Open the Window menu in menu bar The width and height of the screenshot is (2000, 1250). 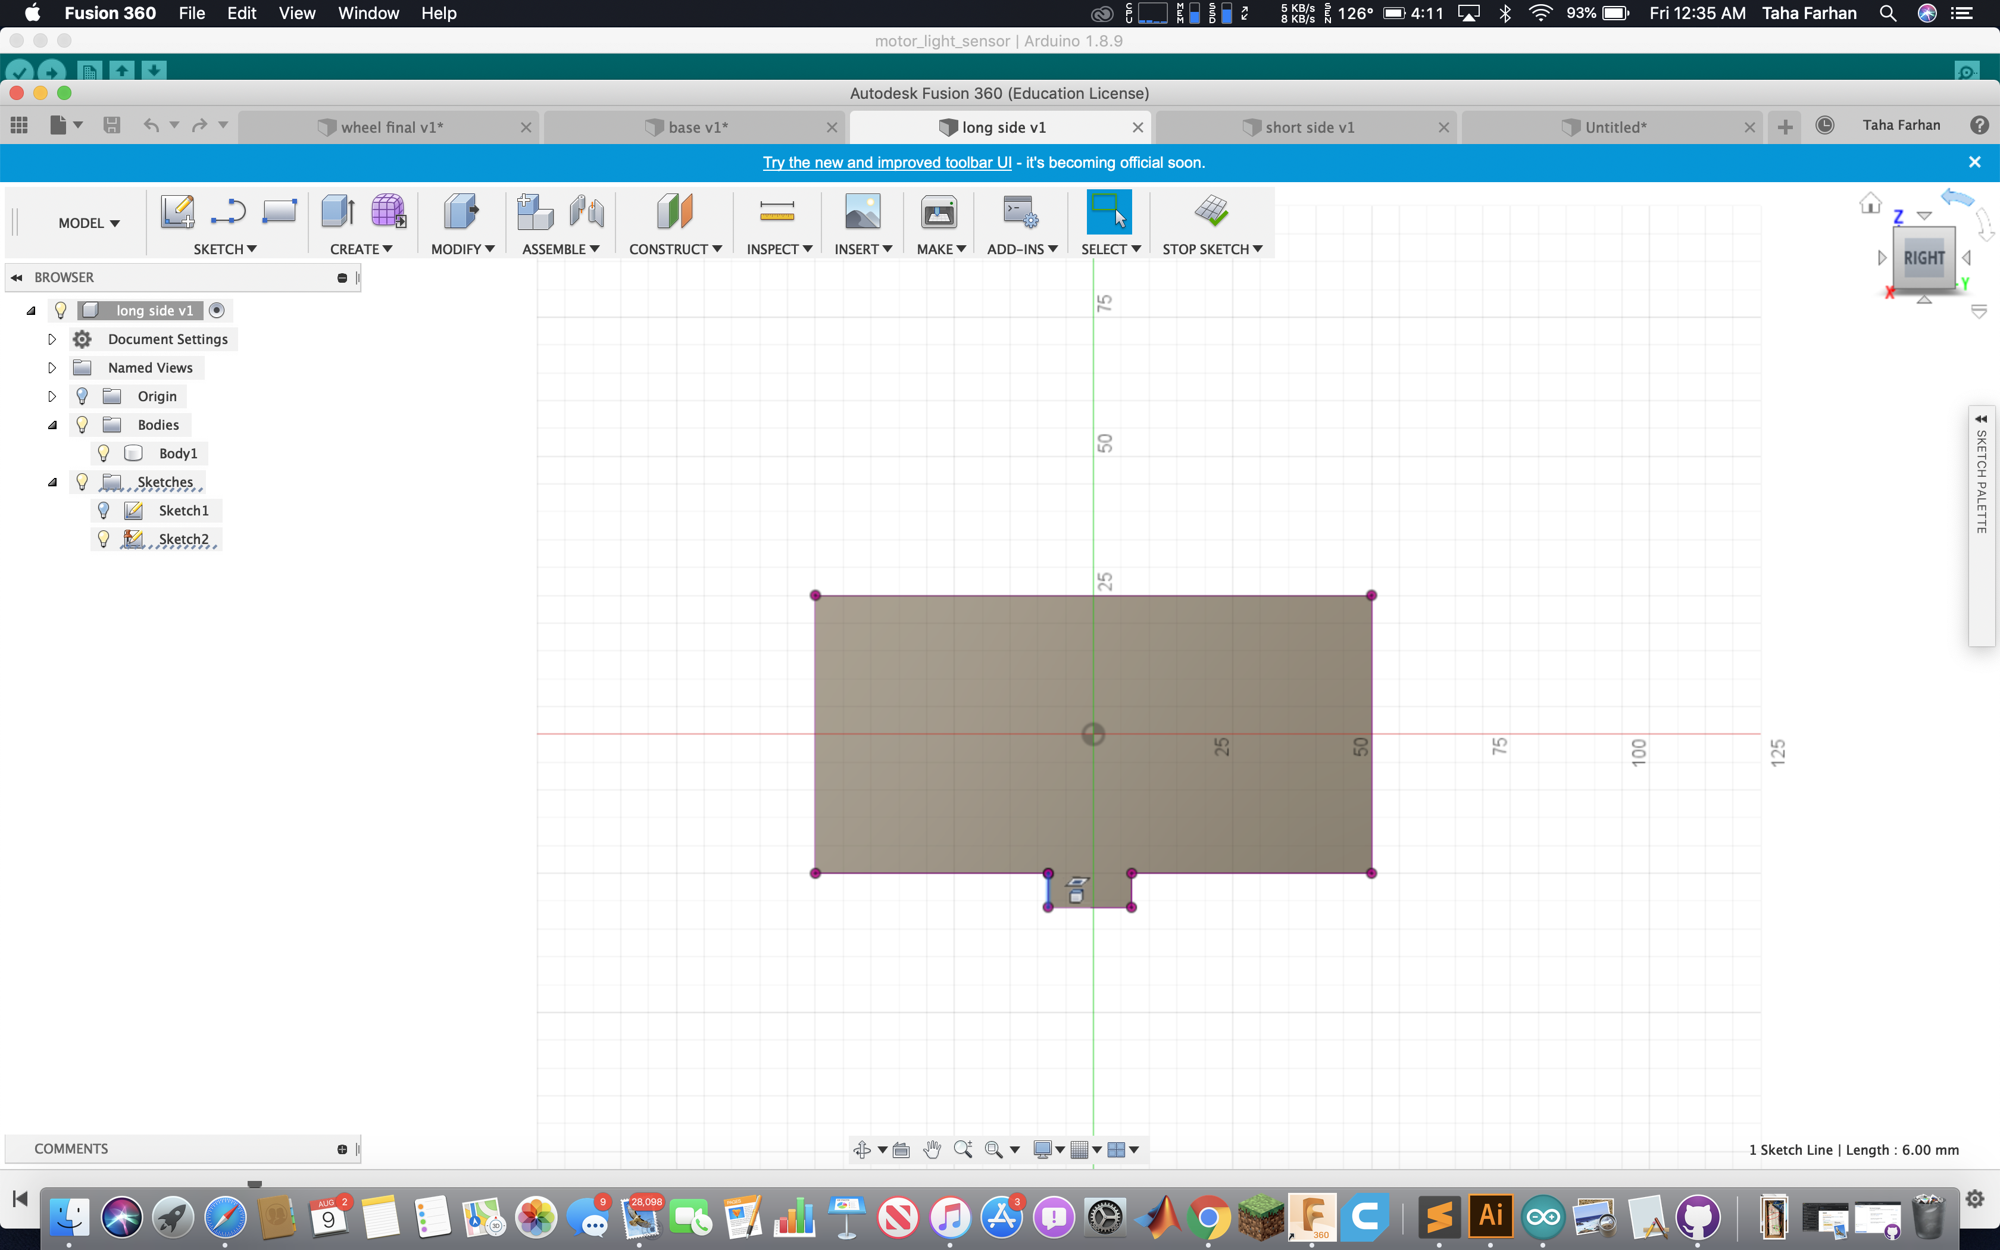(x=368, y=13)
